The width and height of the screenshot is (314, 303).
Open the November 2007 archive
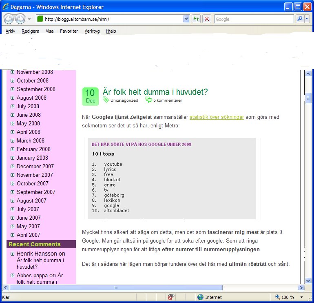(35, 175)
